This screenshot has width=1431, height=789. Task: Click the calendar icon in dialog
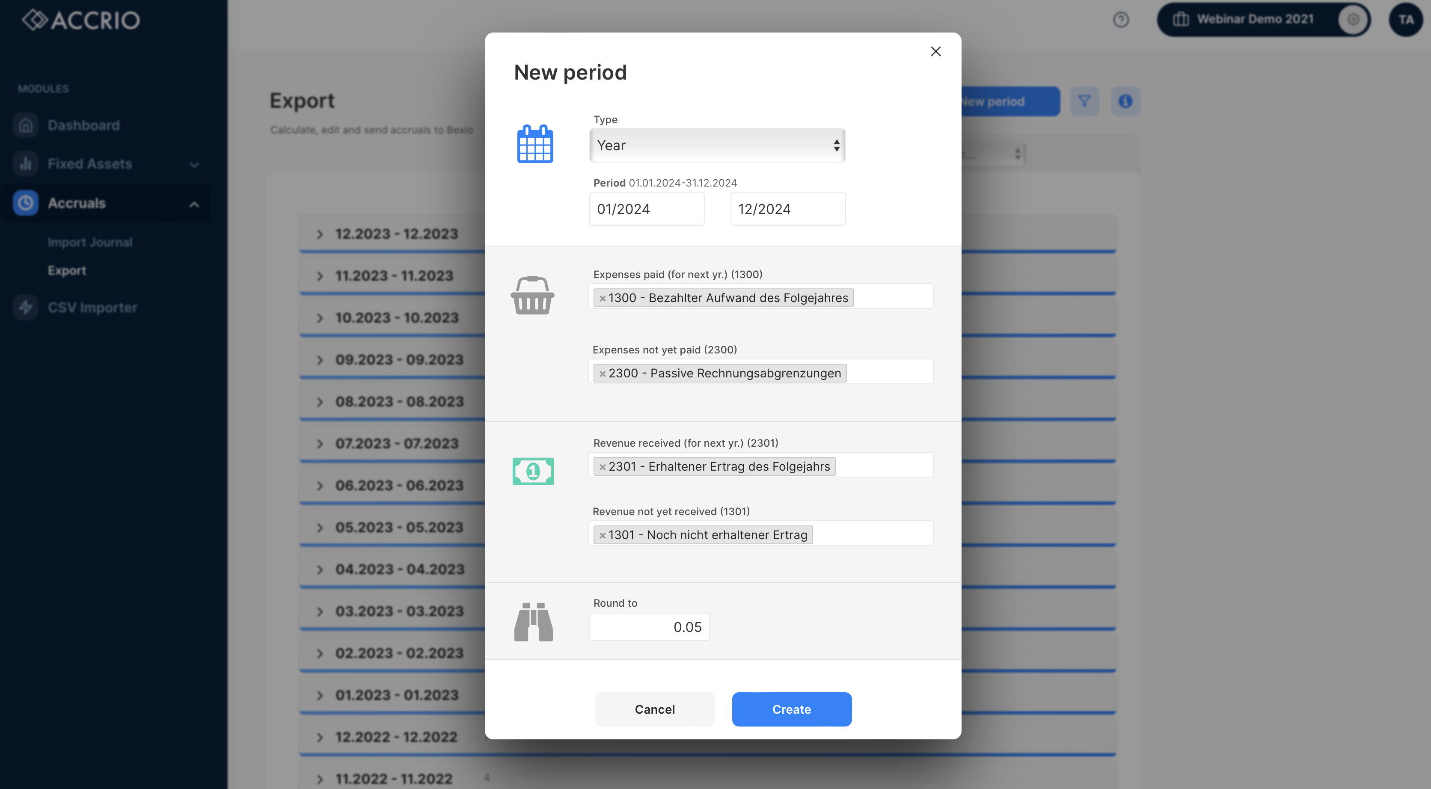coord(534,145)
